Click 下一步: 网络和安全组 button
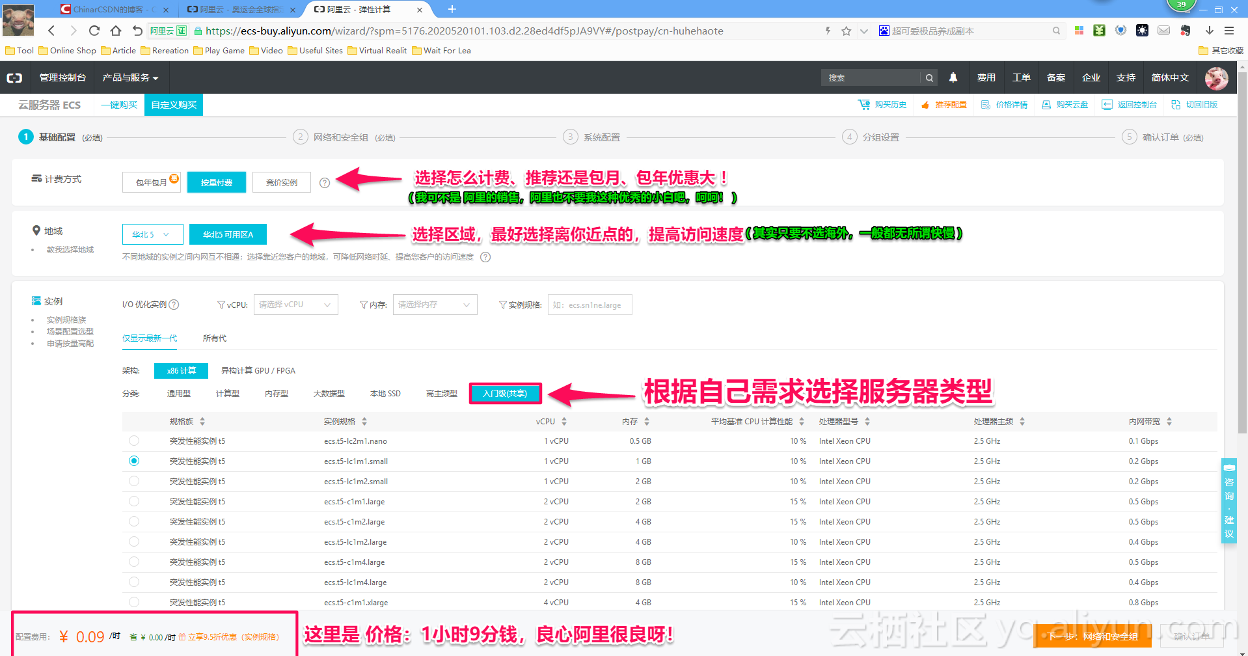The height and width of the screenshot is (656, 1248). 1092,636
